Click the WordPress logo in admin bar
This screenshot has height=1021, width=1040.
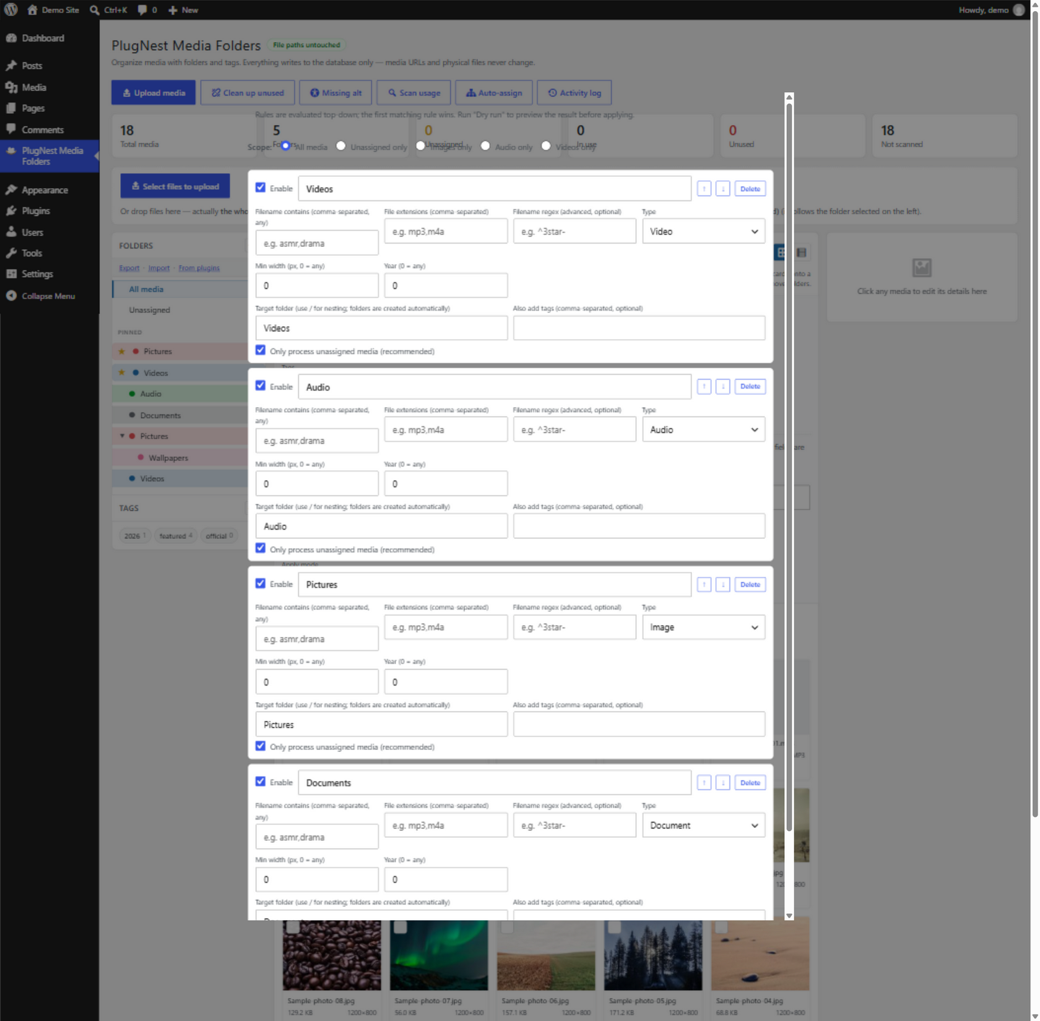coord(11,10)
